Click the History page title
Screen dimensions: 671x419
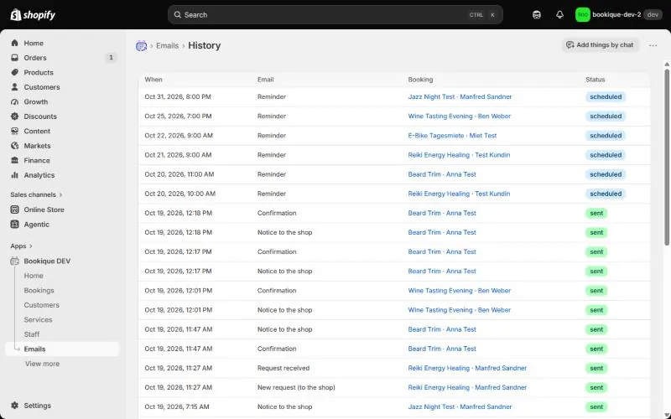(x=204, y=45)
